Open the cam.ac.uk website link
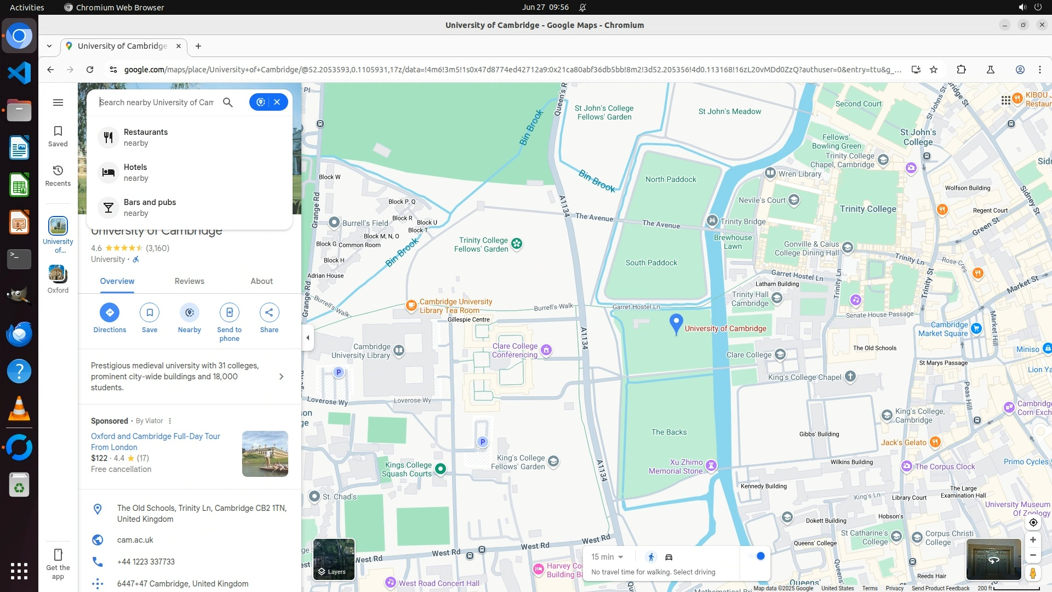Image resolution: width=1052 pixels, height=592 pixels. coord(135,540)
